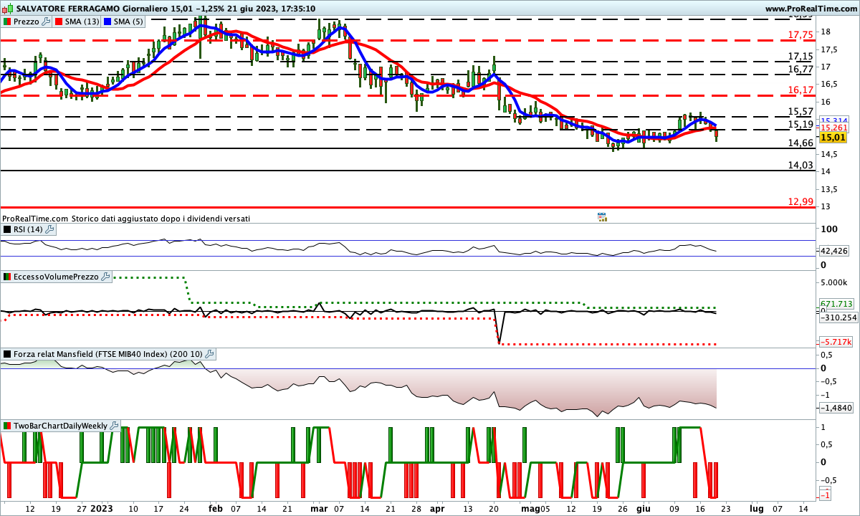
Task: Click the Prezzo red-green color square
Action: 7,21
